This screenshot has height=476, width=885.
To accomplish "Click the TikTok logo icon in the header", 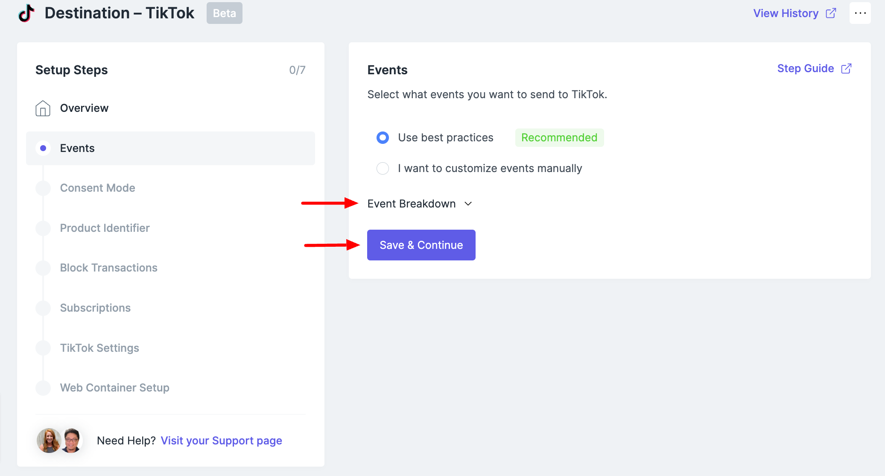I will click(26, 13).
